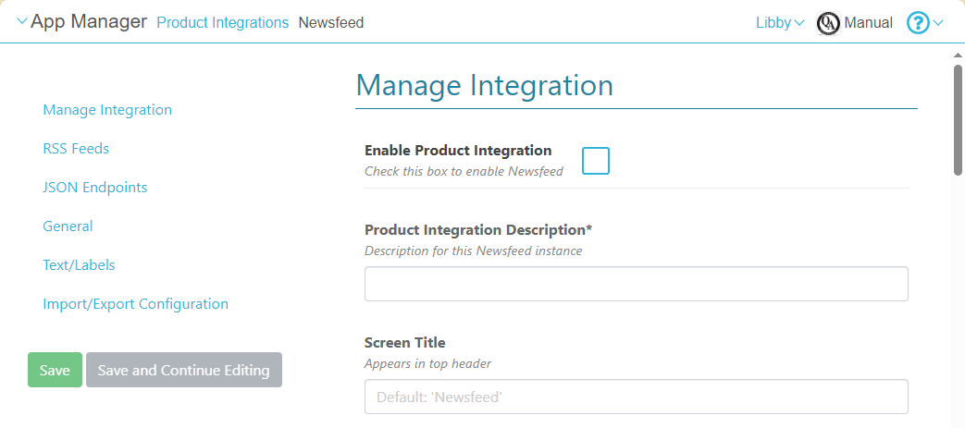The width and height of the screenshot is (965, 428).
Task: Open Text/Labels section
Action: pyautogui.click(x=79, y=265)
